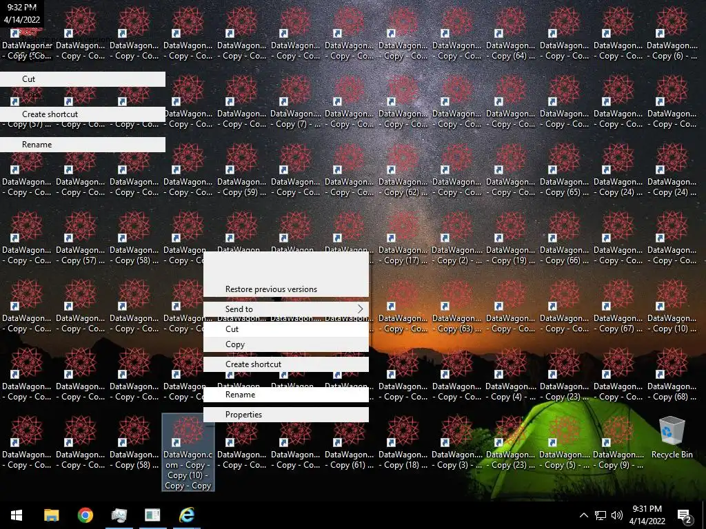
Task: Choose Cut in the center context menu
Action: (x=286, y=329)
